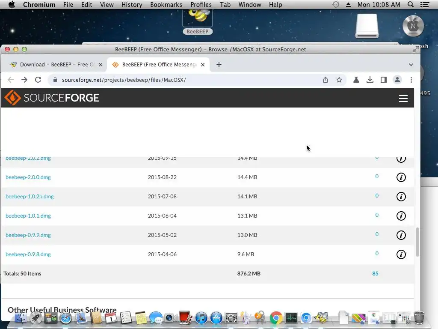Open the profile avatar menu

point(397,80)
